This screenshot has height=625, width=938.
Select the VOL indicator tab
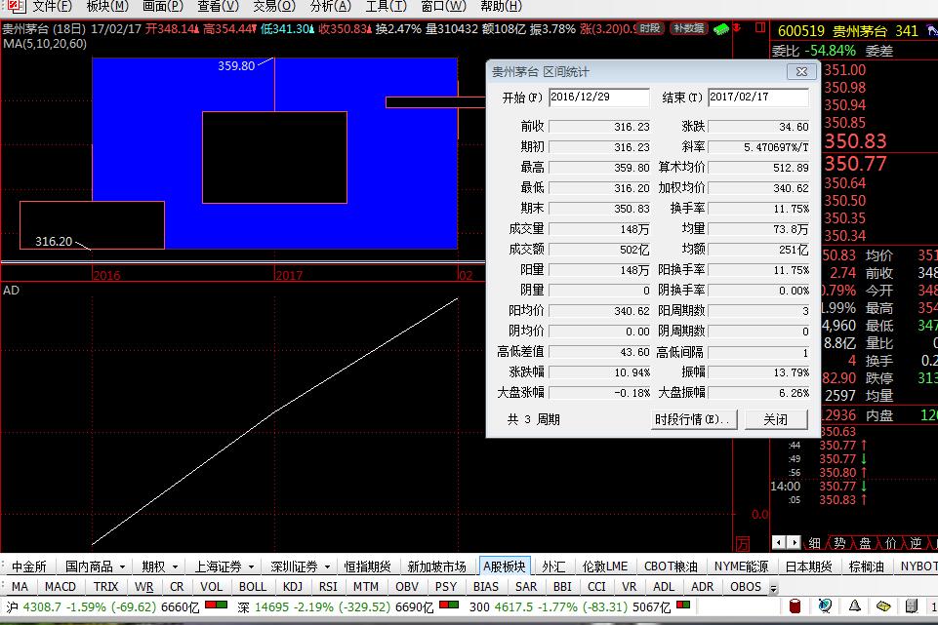click(x=211, y=587)
